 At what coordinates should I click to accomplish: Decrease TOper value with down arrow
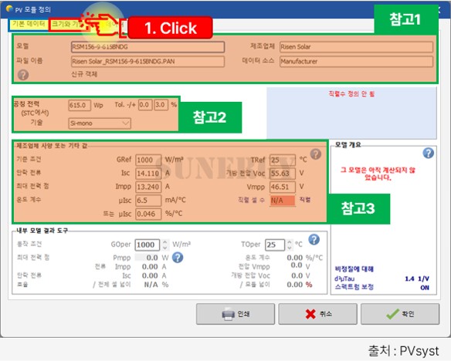click(x=290, y=248)
